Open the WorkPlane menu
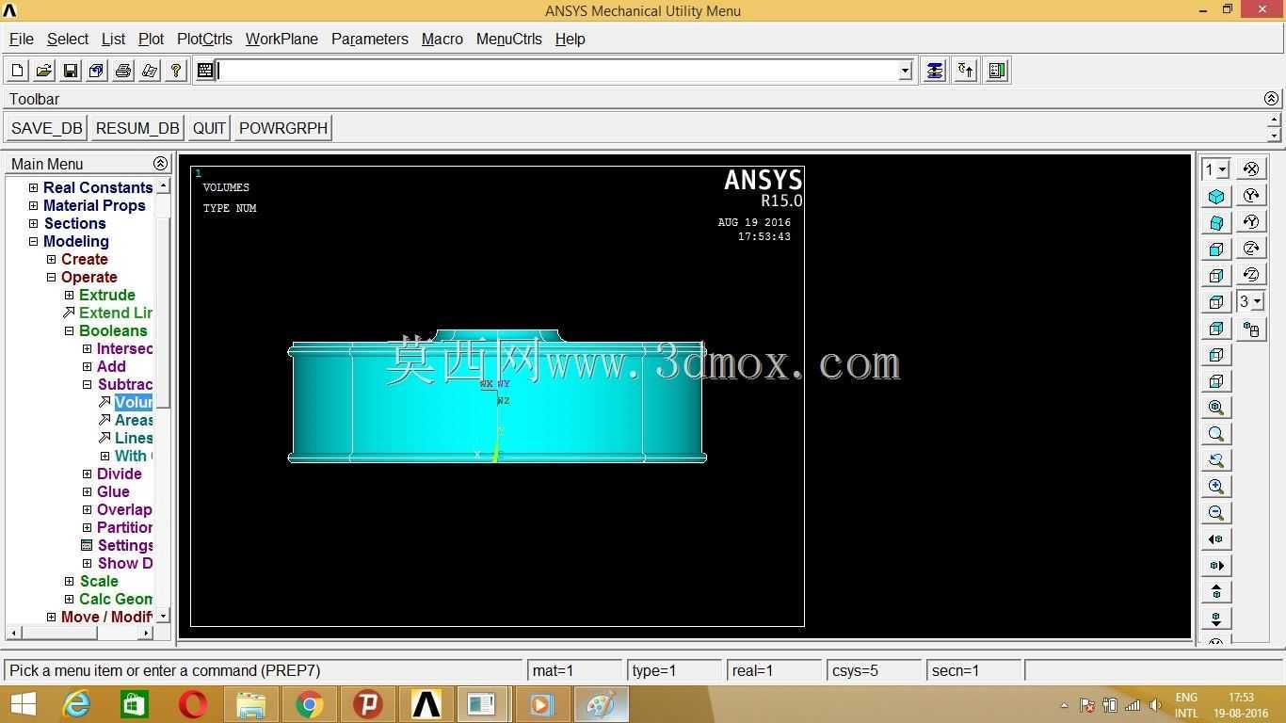The height and width of the screenshot is (723, 1286). click(281, 39)
